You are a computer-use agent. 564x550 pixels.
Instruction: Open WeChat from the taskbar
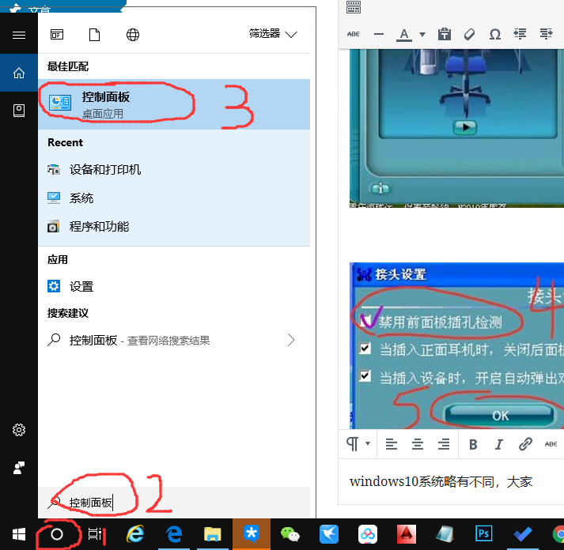click(290, 534)
